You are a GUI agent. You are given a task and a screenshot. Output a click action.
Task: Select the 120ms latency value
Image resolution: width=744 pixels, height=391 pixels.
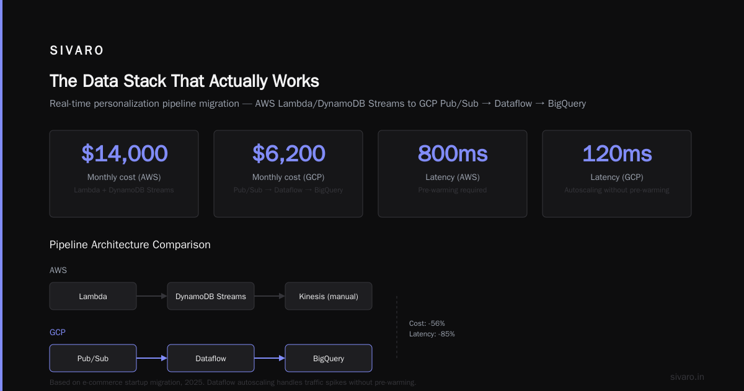pos(617,154)
